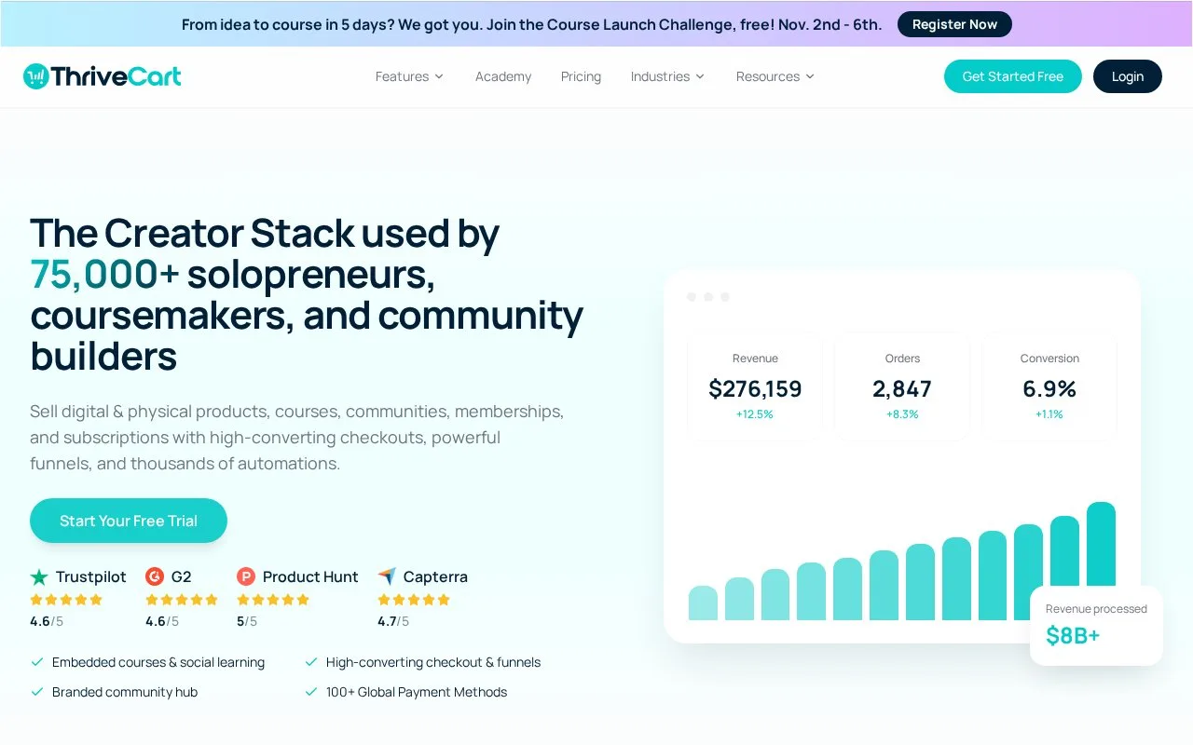Viewport: 1193px width, 745px height.
Task: Click the 75,000+ highlighted headline number
Action: pyautogui.click(x=104, y=275)
